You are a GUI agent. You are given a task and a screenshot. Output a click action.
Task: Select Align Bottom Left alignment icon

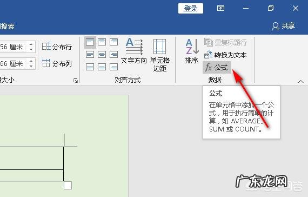(x=90, y=67)
